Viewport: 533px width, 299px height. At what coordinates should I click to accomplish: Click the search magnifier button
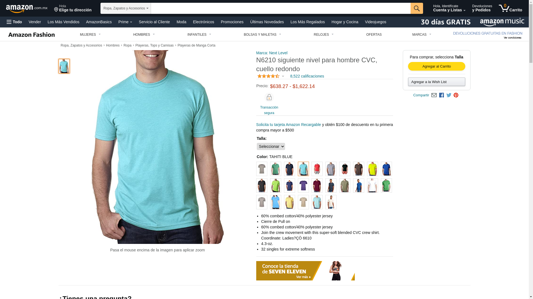tap(417, 8)
